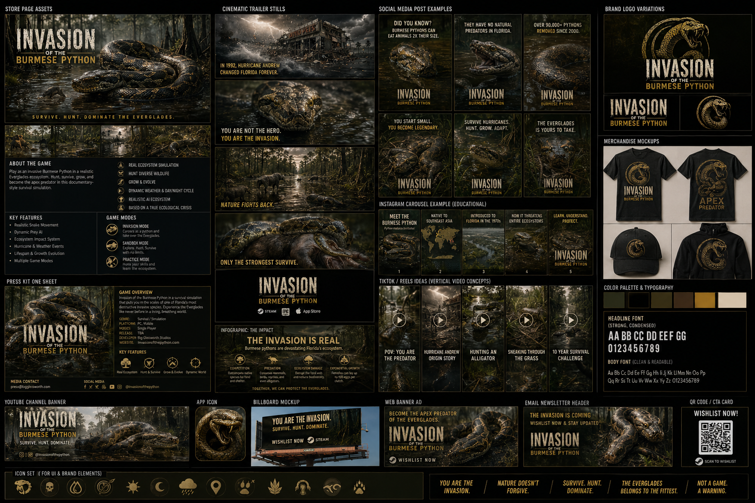This screenshot has width=755, height=503.
Task: Click the App Store badge on the trailer end card
Action: coord(308,311)
